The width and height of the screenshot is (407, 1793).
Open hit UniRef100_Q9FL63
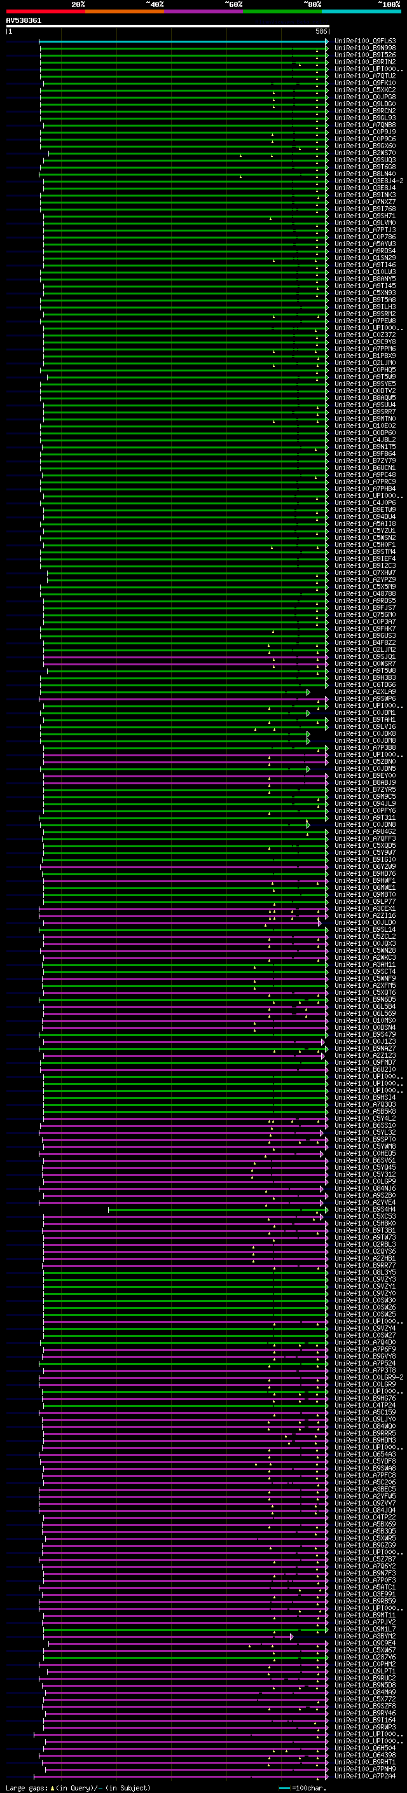click(365, 41)
